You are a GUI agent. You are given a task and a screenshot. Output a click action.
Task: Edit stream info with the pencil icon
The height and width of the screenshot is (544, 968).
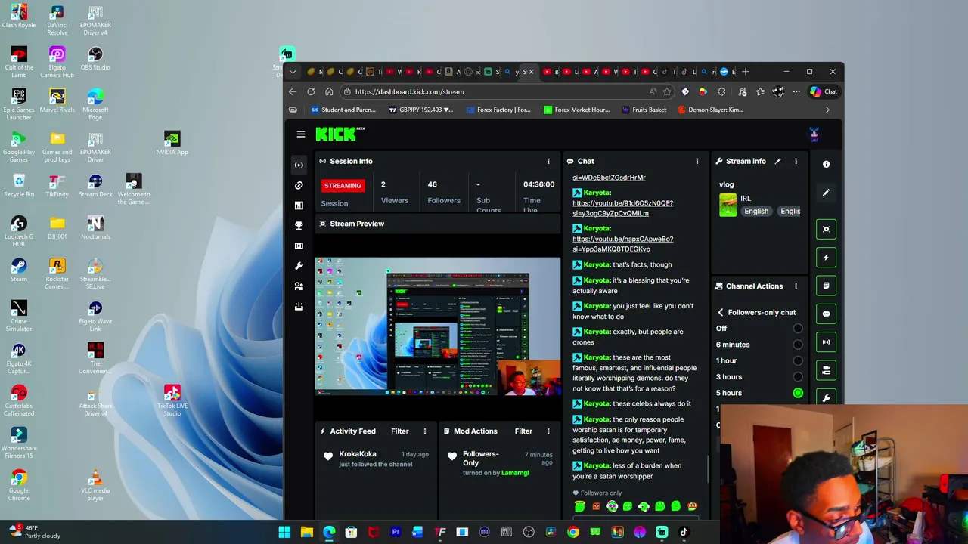[x=777, y=161]
